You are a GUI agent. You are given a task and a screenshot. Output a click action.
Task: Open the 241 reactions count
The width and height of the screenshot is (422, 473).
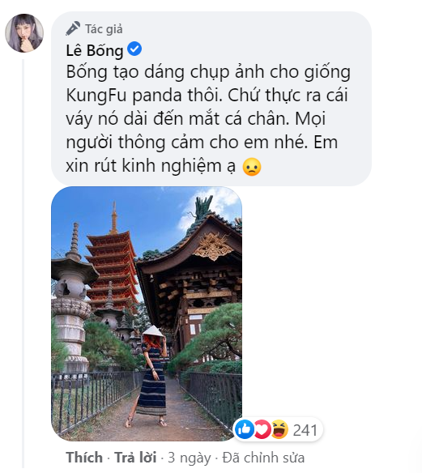305,430
